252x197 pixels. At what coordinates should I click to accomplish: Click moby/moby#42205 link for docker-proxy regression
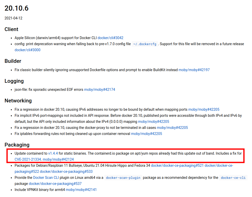[172, 128]
